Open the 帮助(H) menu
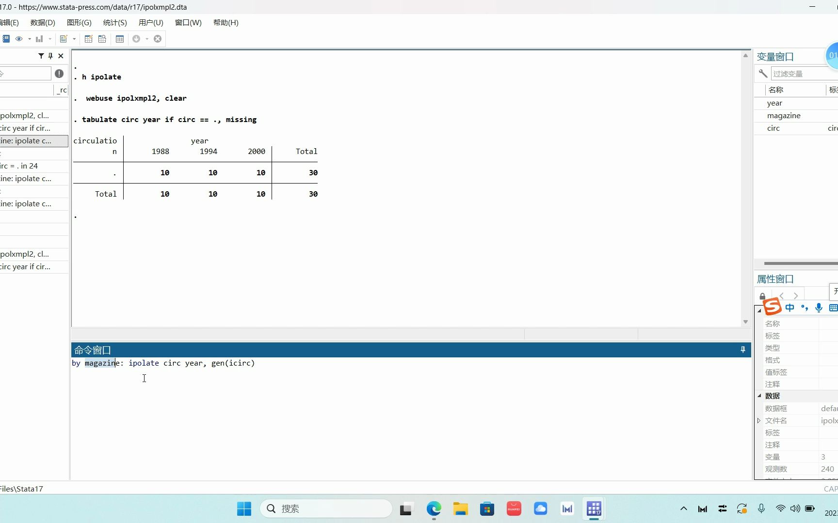Image resolution: width=838 pixels, height=523 pixels. click(226, 23)
